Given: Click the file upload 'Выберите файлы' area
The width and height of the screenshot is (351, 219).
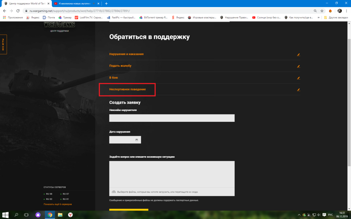Looking at the screenshot, I should 172,192.
